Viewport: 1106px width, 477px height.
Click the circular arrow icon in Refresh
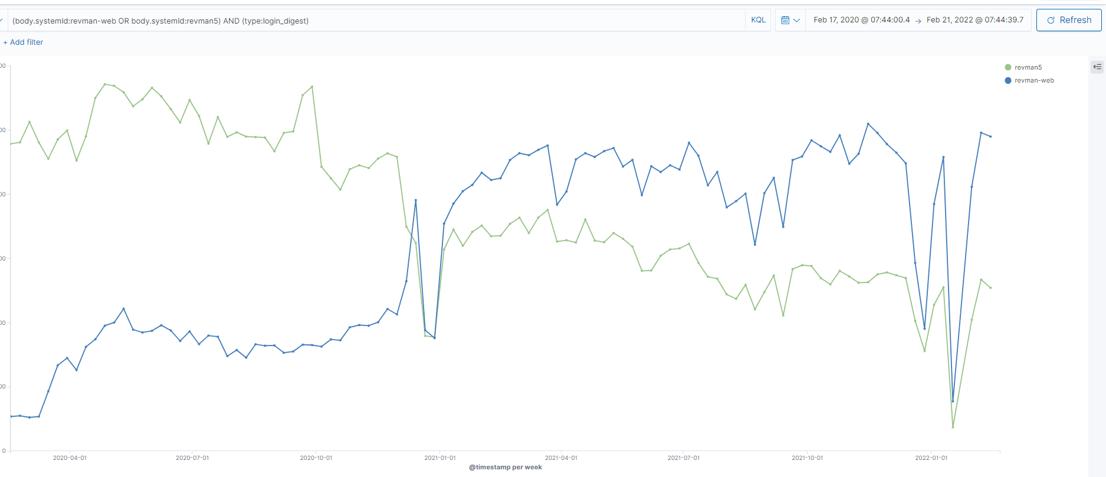(x=1051, y=20)
